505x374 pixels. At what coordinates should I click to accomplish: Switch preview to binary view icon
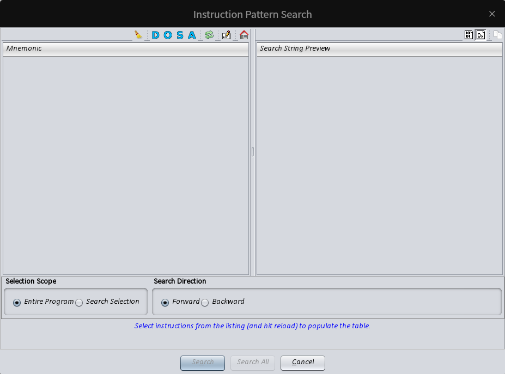(x=469, y=35)
